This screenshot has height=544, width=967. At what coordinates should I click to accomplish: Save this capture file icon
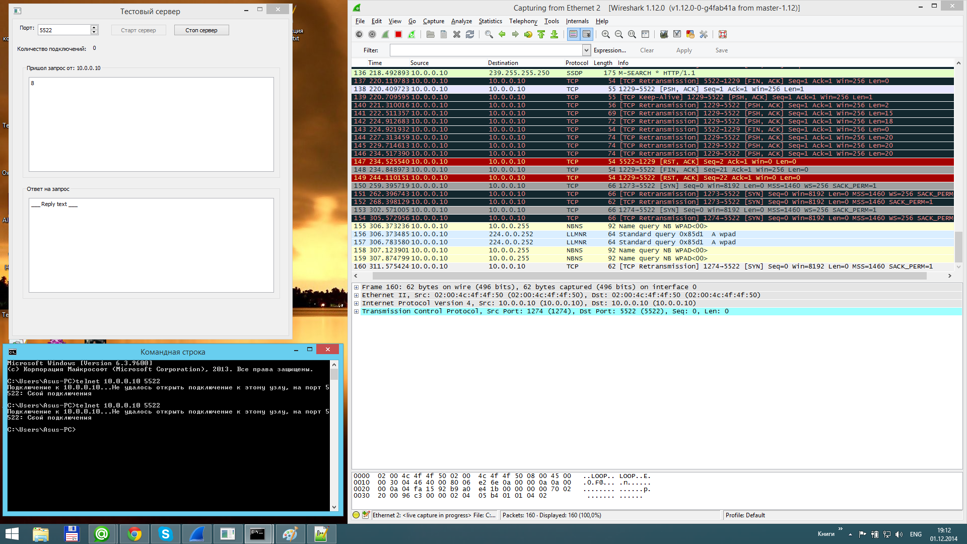(444, 34)
